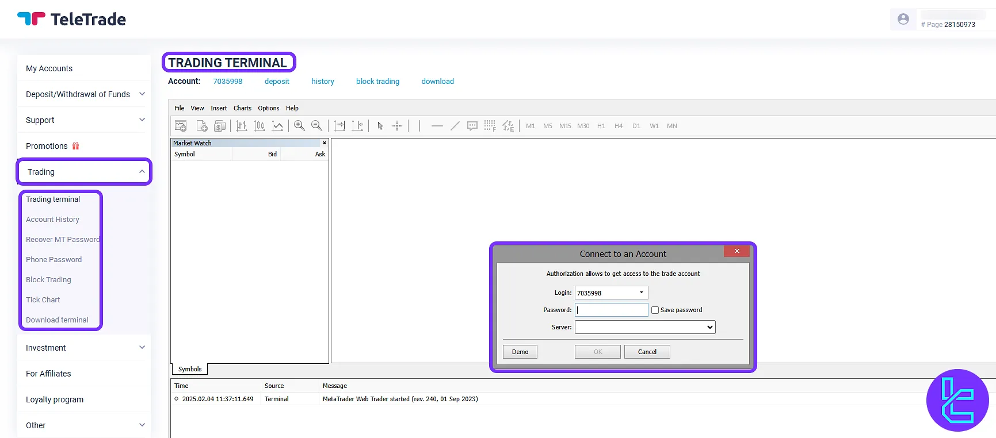Click the chart templates/profiles toolbar icon
Screen dimensions: 996x438
(x=201, y=126)
